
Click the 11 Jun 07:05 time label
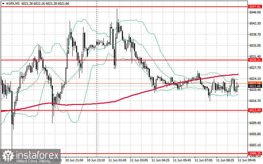click(203, 160)
